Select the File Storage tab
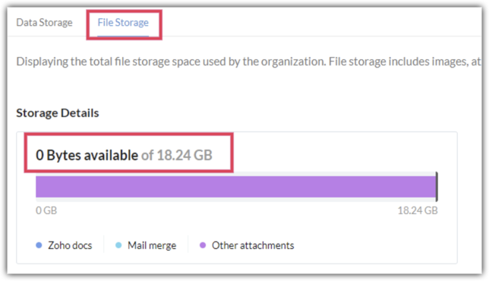This screenshot has height=281, width=489. pos(123,23)
